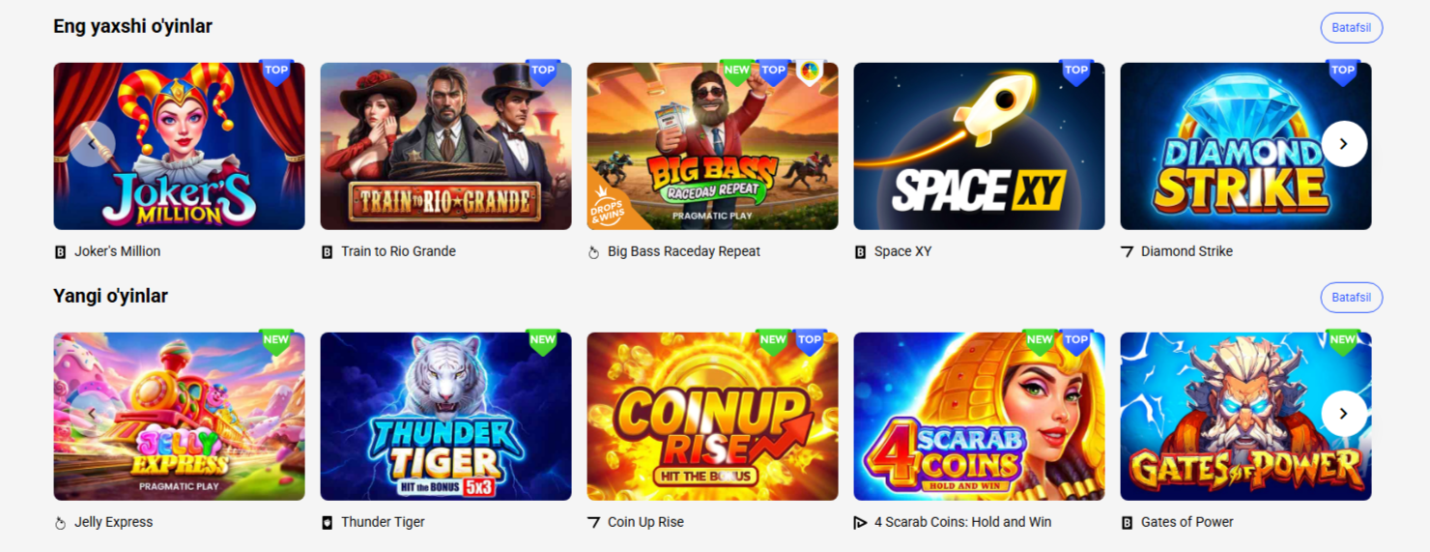The image size is (1430, 552).
Task: Open Batafsil for Eng yaxshi o'yinlar
Action: (x=1351, y=28)
